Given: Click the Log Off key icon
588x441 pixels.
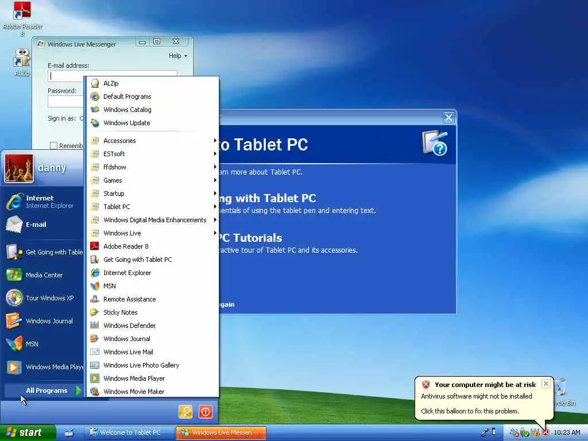Looking at the screenshot, I should tap(185, 412).
